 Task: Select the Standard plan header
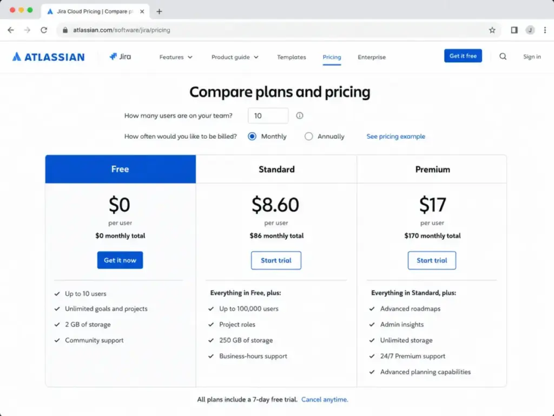coord(276,169)
